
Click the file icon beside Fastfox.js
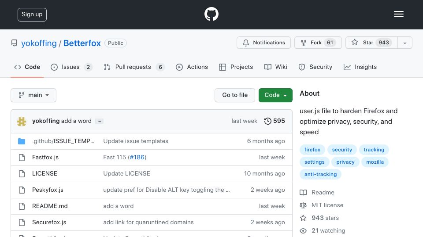coord(22,158)
